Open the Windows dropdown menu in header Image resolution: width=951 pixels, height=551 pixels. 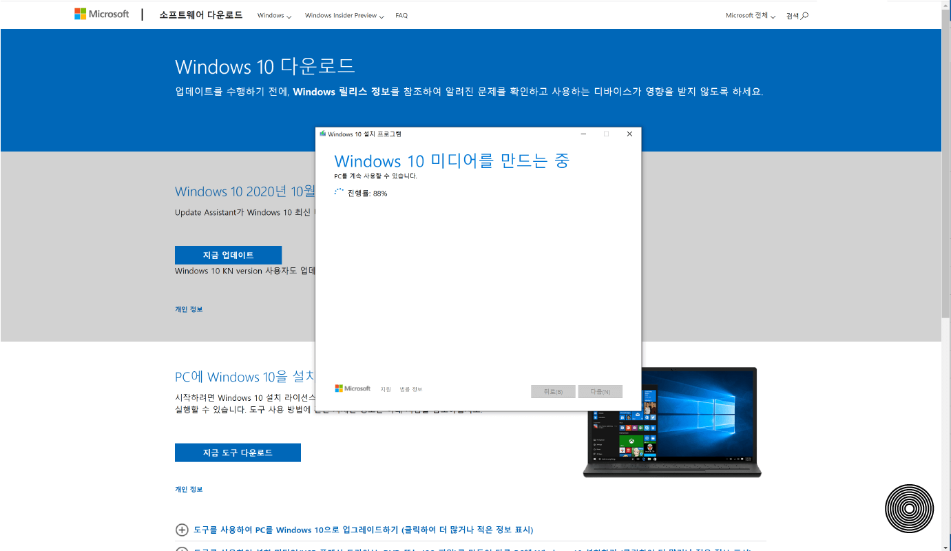pyautogui.click(x=274, y=15)
